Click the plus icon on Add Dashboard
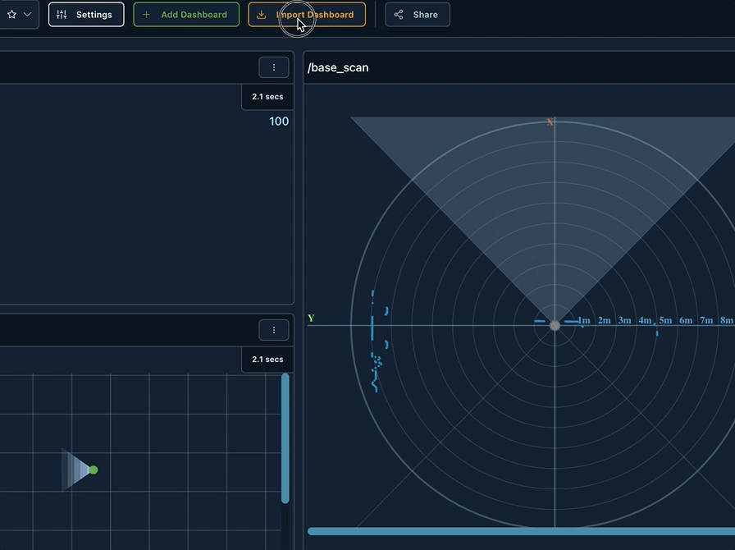The width and height of the screenshot is (735, 550). (x=146, y=15)
